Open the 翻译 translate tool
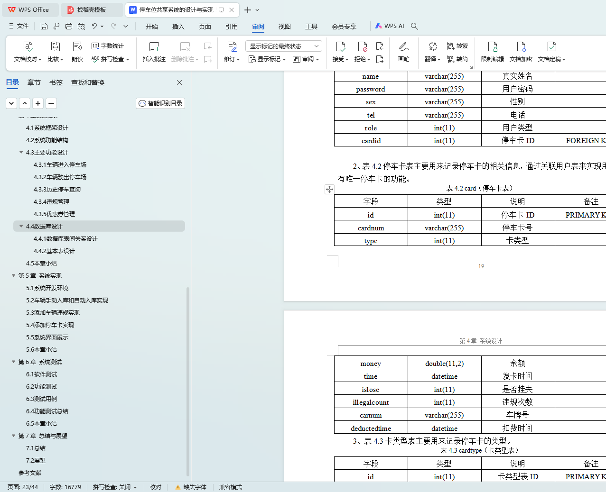 click(432, 52)
